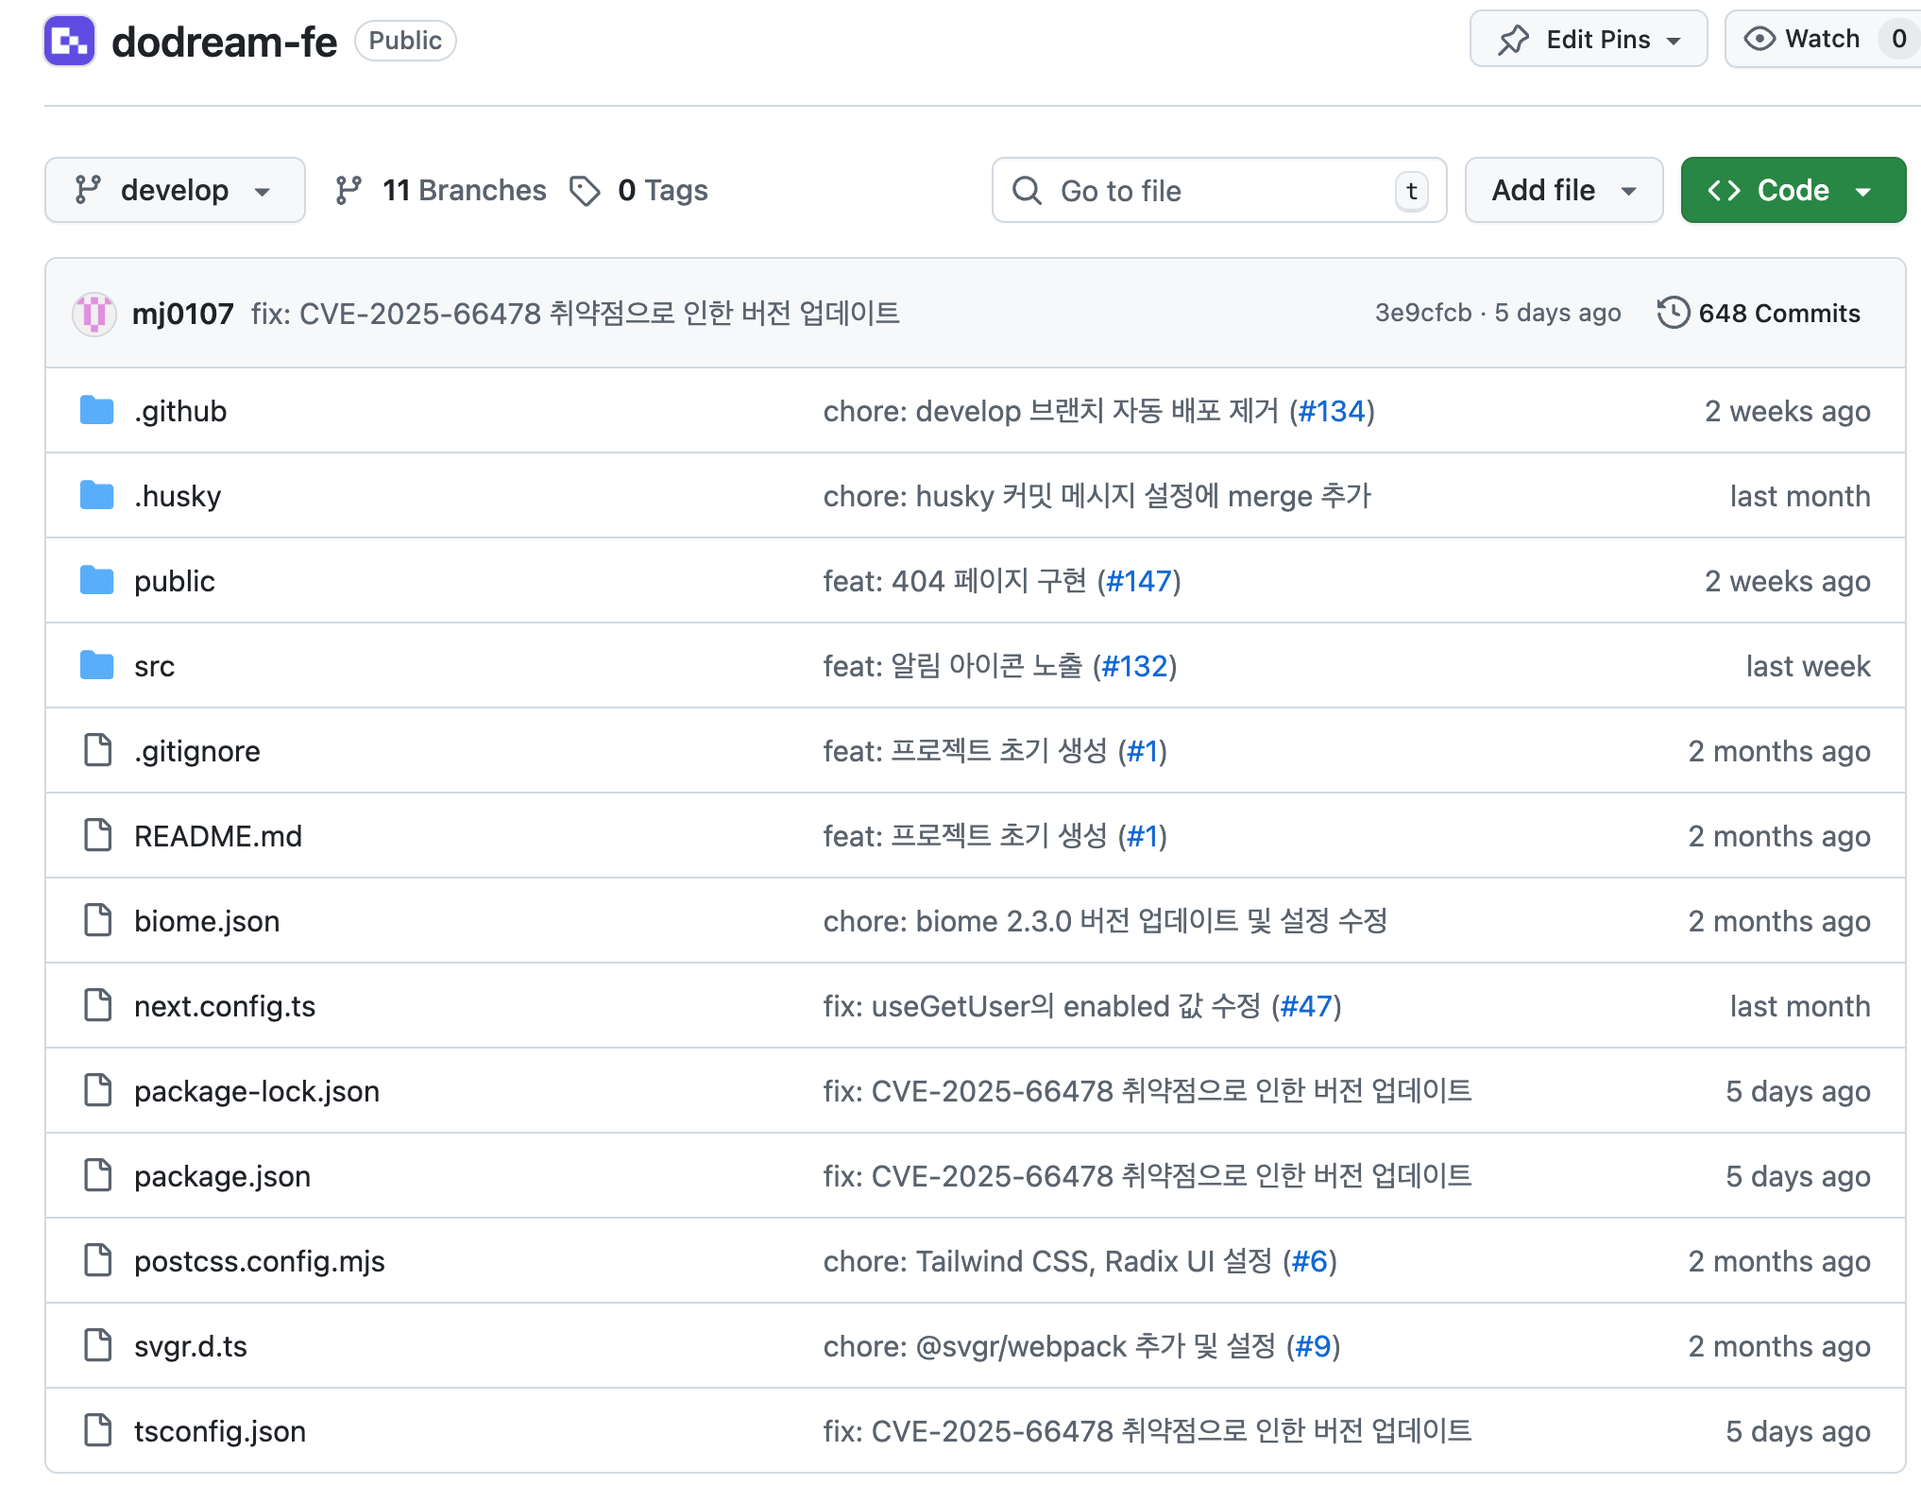Click the mj0107 user avatar
1921x1485 pixels.
[93, 314]
